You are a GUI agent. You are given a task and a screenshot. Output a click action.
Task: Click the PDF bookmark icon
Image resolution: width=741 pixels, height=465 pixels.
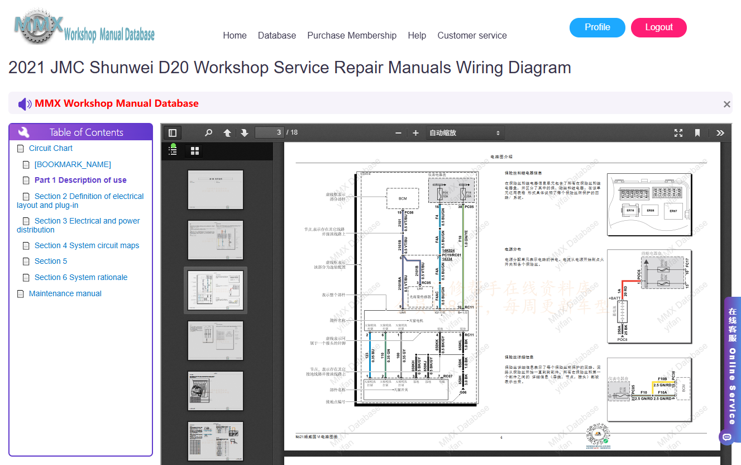[x=697, y=133]
